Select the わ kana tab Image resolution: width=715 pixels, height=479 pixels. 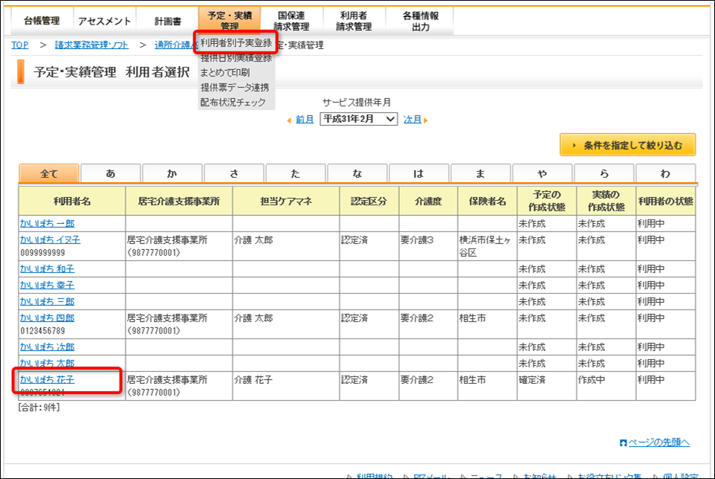pos(665,174)
